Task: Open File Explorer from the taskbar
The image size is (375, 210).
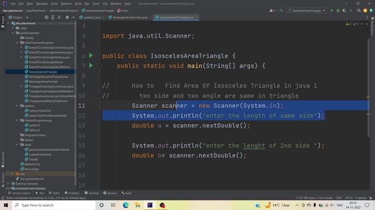Action: tap(138, 205)
